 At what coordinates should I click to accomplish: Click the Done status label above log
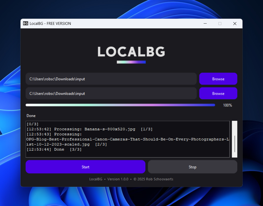(31, 116)
